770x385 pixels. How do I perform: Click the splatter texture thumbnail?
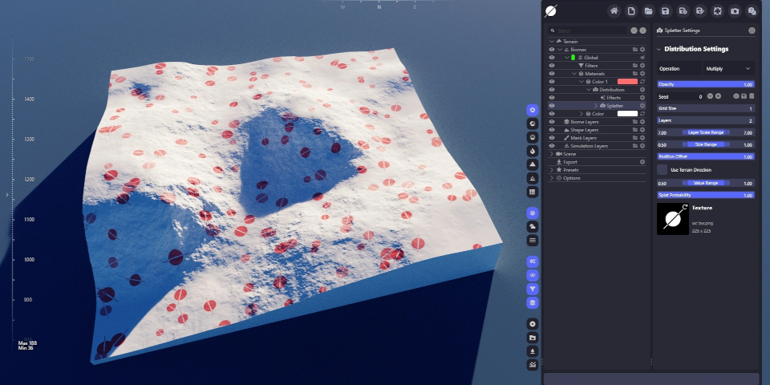672,218
